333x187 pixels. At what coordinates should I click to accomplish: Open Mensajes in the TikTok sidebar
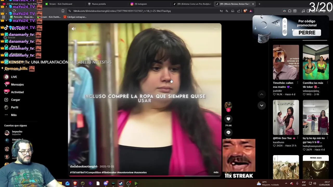[x=17, y=84]
